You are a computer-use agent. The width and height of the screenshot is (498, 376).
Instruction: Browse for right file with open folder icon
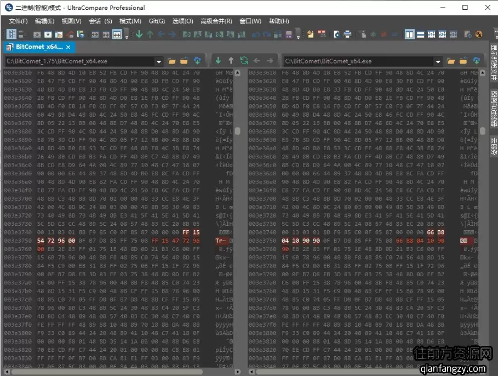(451, 61)
